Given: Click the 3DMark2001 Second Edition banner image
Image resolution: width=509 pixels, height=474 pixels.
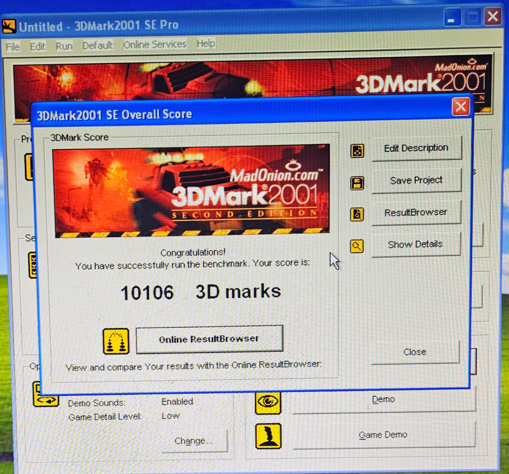Looking at the screenshot, I should click(192, 191).
